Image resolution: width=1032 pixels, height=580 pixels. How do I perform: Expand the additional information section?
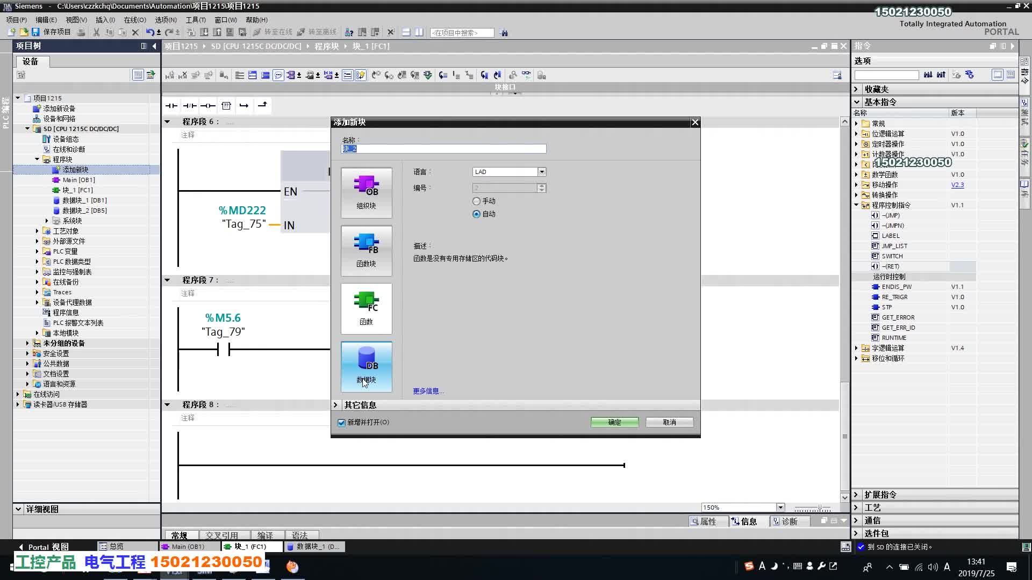[x=336, y=405]
